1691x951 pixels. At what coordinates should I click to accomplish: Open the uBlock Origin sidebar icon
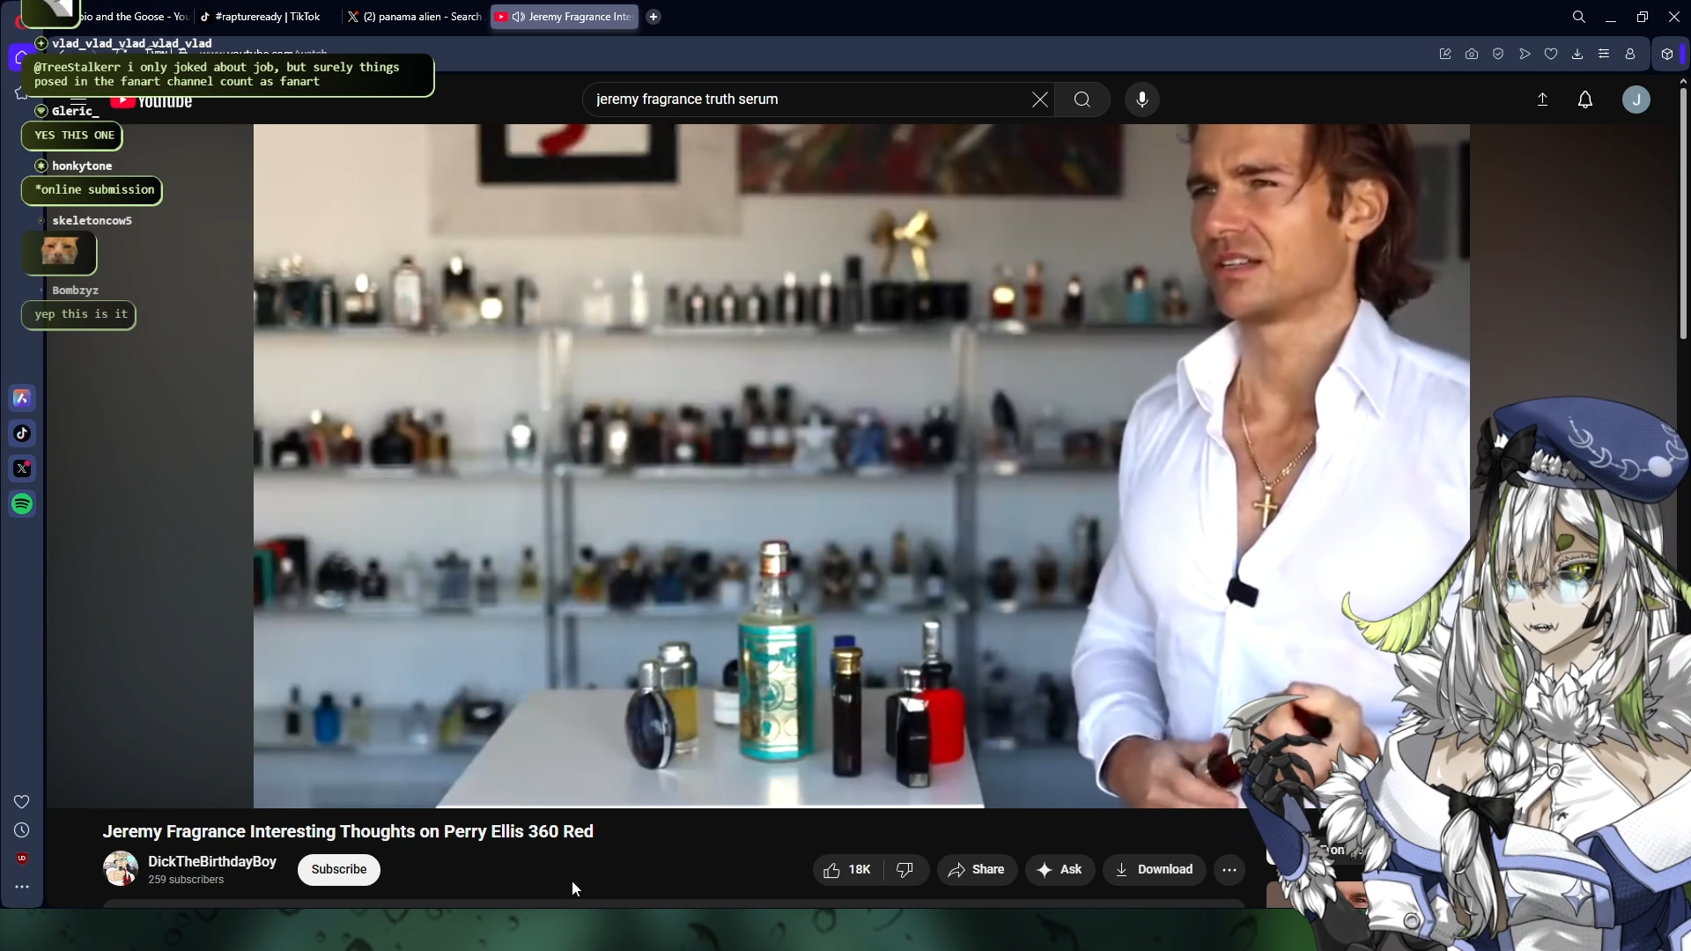coord(22,859)
